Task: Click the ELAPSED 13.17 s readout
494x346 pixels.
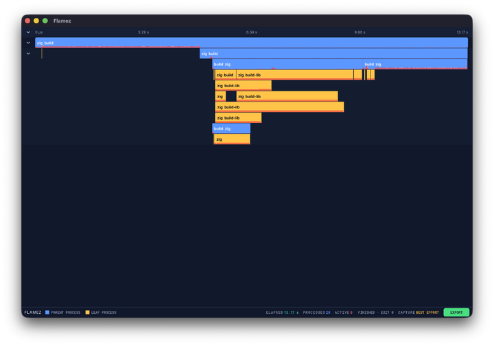Action: point(282,312)
